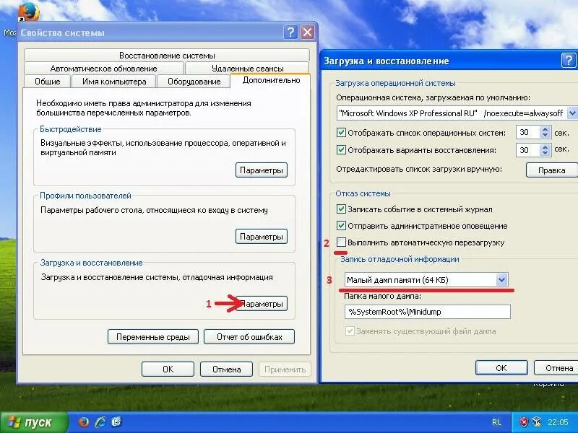The height and width of the screenshot is (433, 578).
Task: Confirm with OK in Загрузка и восстановление
Action: [x=501, y=367]
